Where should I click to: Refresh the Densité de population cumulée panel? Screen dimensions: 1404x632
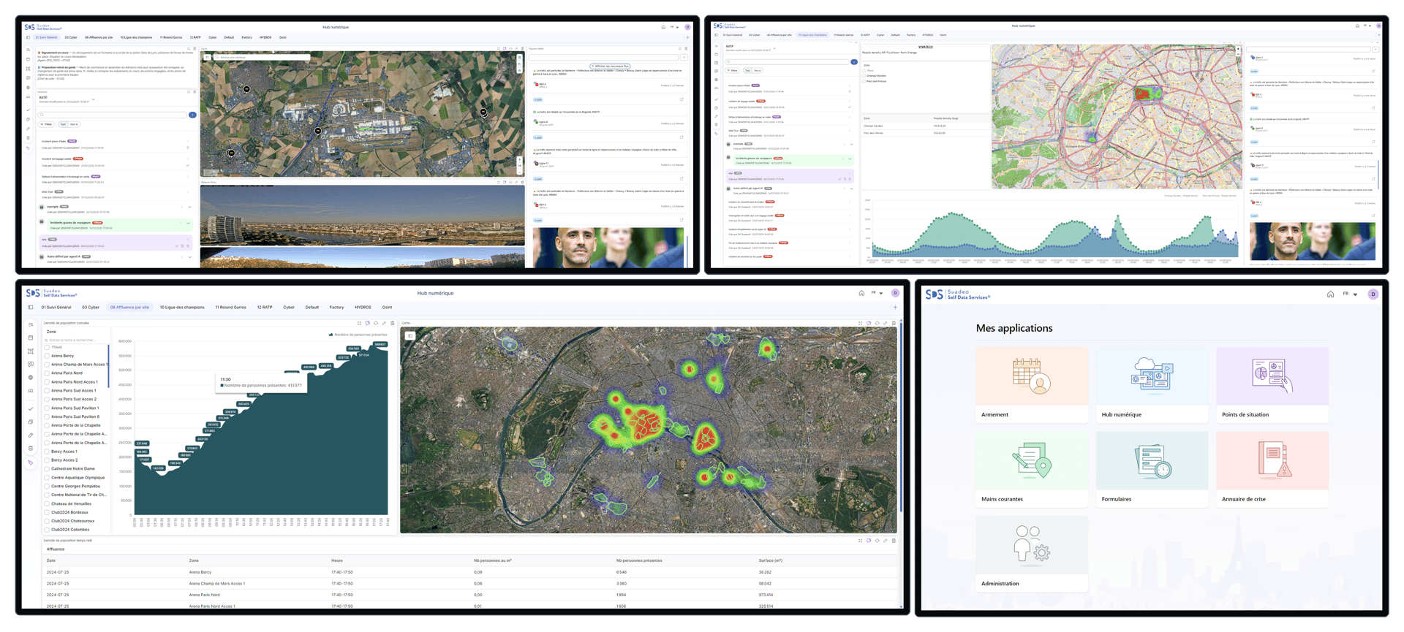[376, 323]
